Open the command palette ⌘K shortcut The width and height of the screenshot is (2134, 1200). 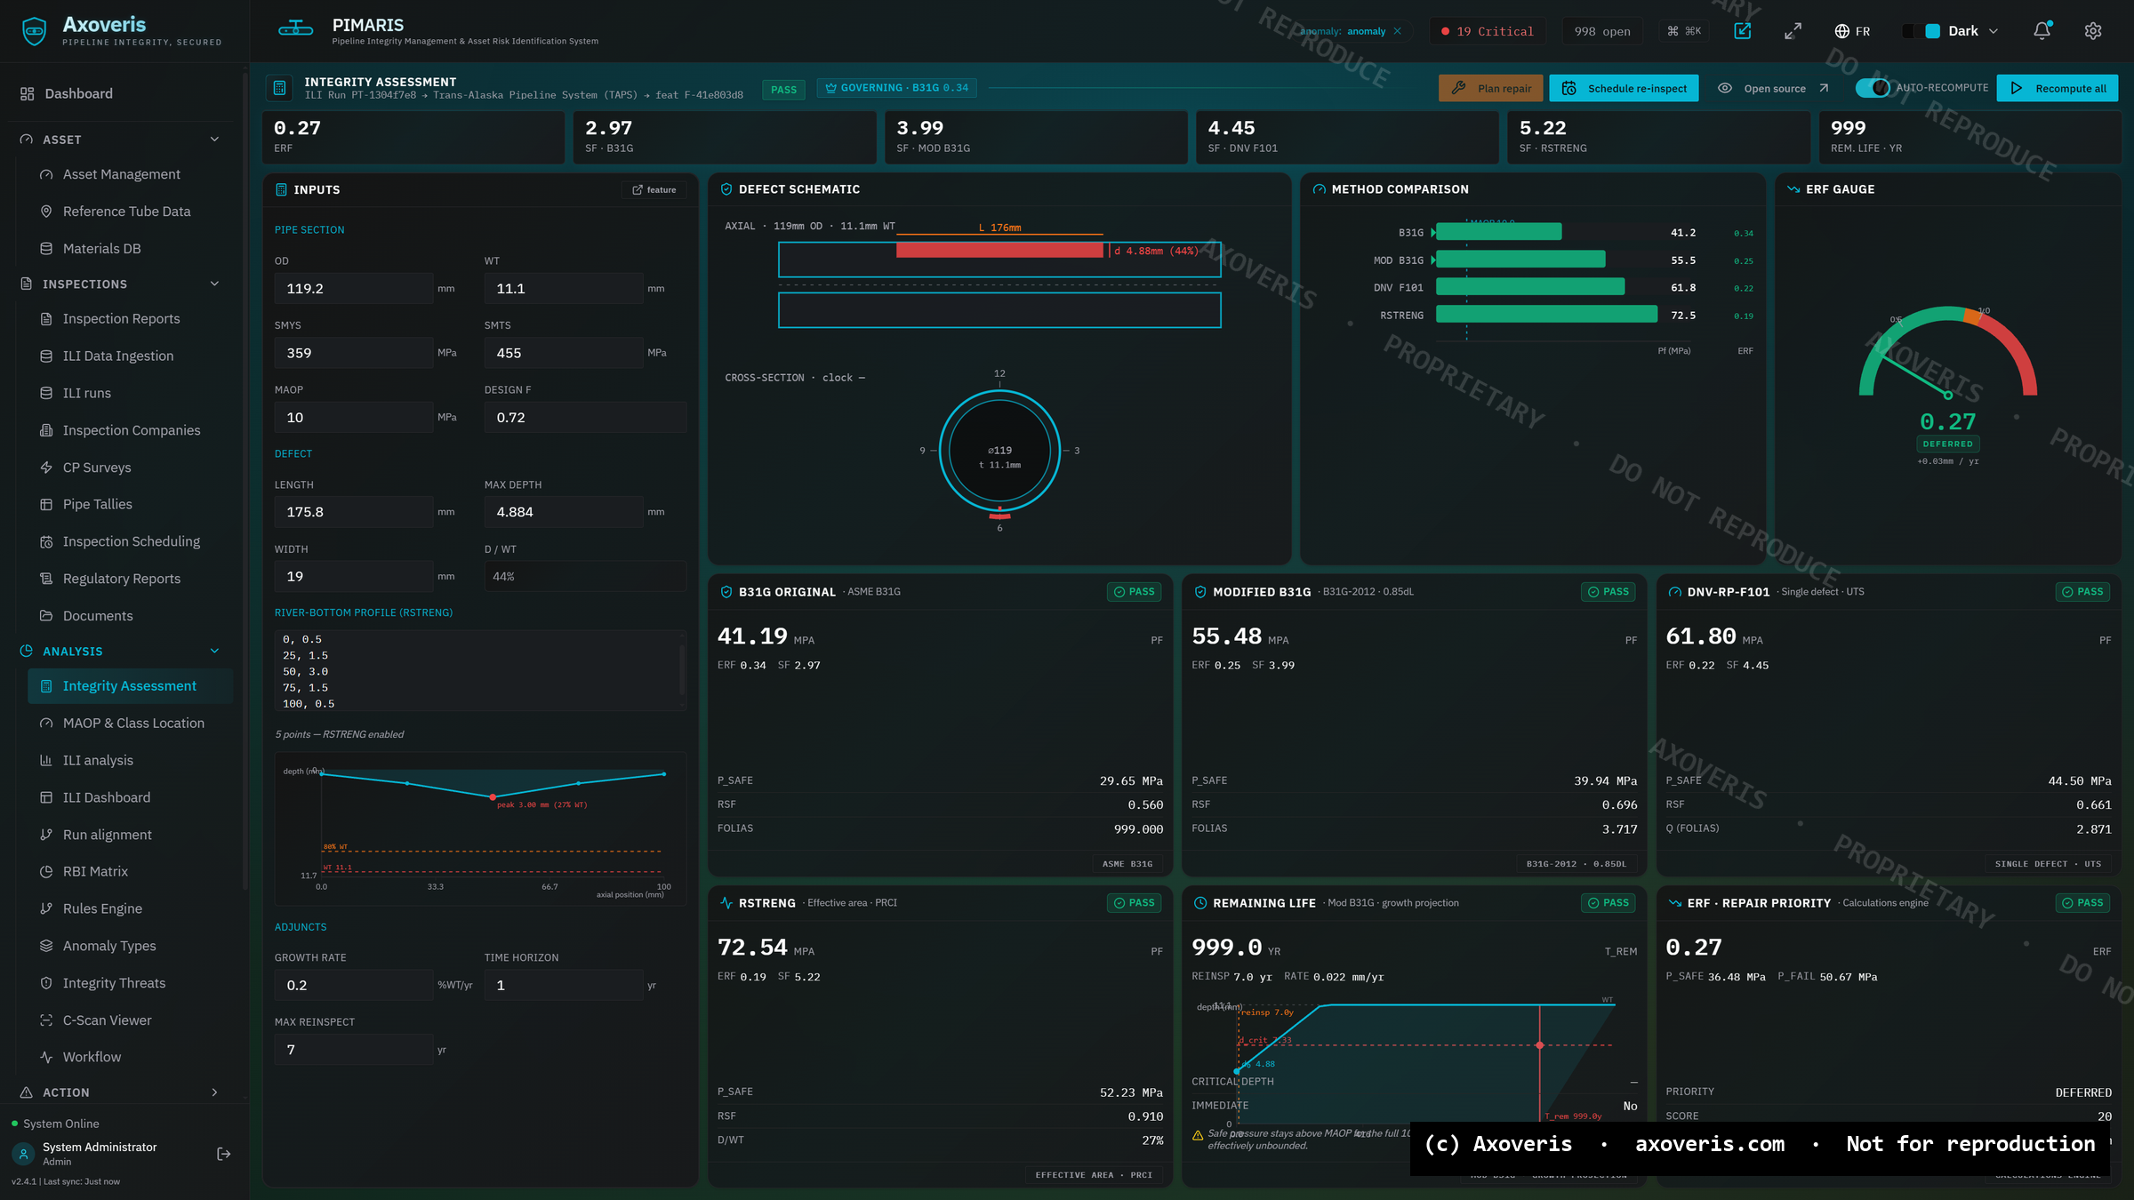coord(1684,31)
